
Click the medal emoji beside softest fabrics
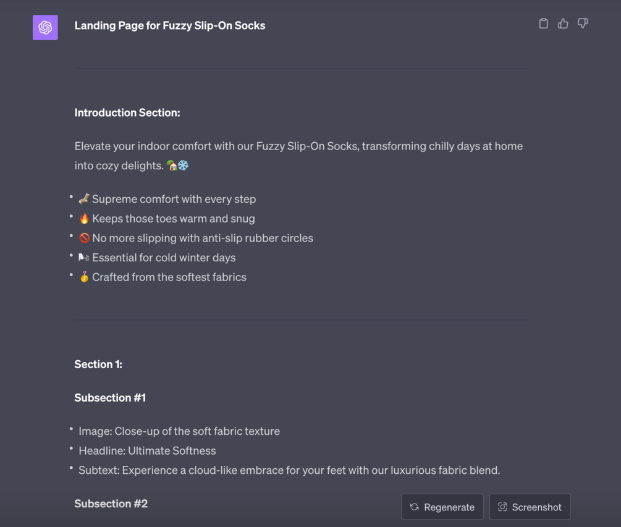85,277
